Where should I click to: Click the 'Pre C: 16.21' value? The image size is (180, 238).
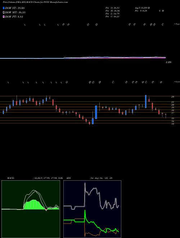tap(112, 17)
